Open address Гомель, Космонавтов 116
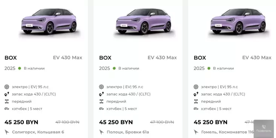The width and height of the screenshot is (276, 138). point(227,132)
